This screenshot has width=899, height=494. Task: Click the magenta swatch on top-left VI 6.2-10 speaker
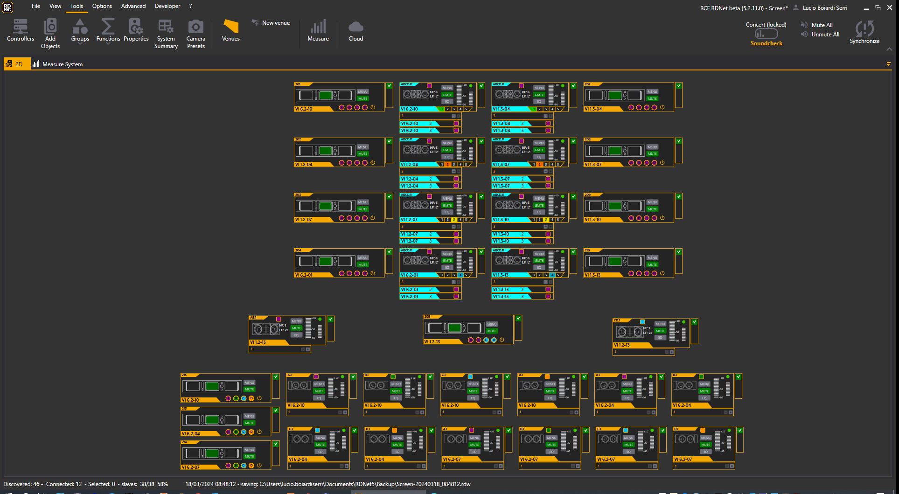pos(429,86)
